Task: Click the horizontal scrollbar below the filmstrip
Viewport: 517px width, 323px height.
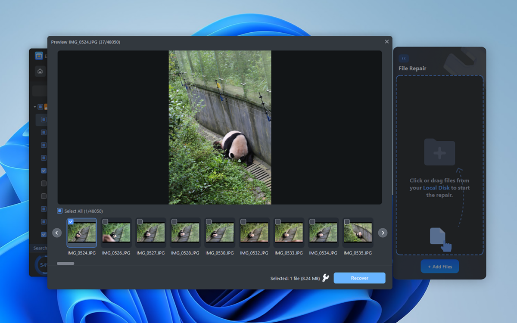Action: [65, 263]
